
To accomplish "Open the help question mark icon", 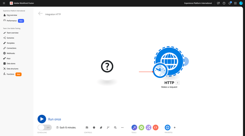I will [224, 3].
